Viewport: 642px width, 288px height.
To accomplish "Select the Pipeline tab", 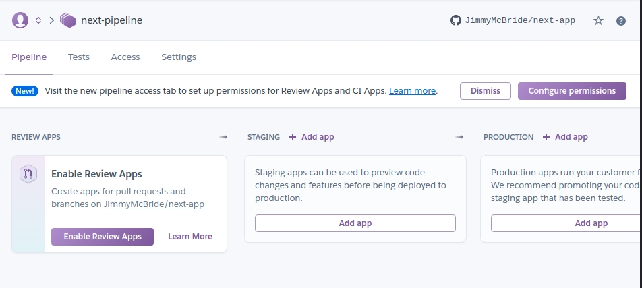I will pos(29,57).
